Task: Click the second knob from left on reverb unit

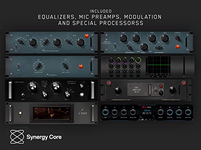Action: (115, 112)
